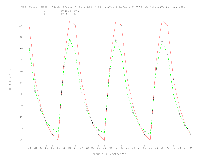Click the x-axis tick label 09
Image resolution: width=208 pixels, height=161 pixels.
tap(46, 148)
